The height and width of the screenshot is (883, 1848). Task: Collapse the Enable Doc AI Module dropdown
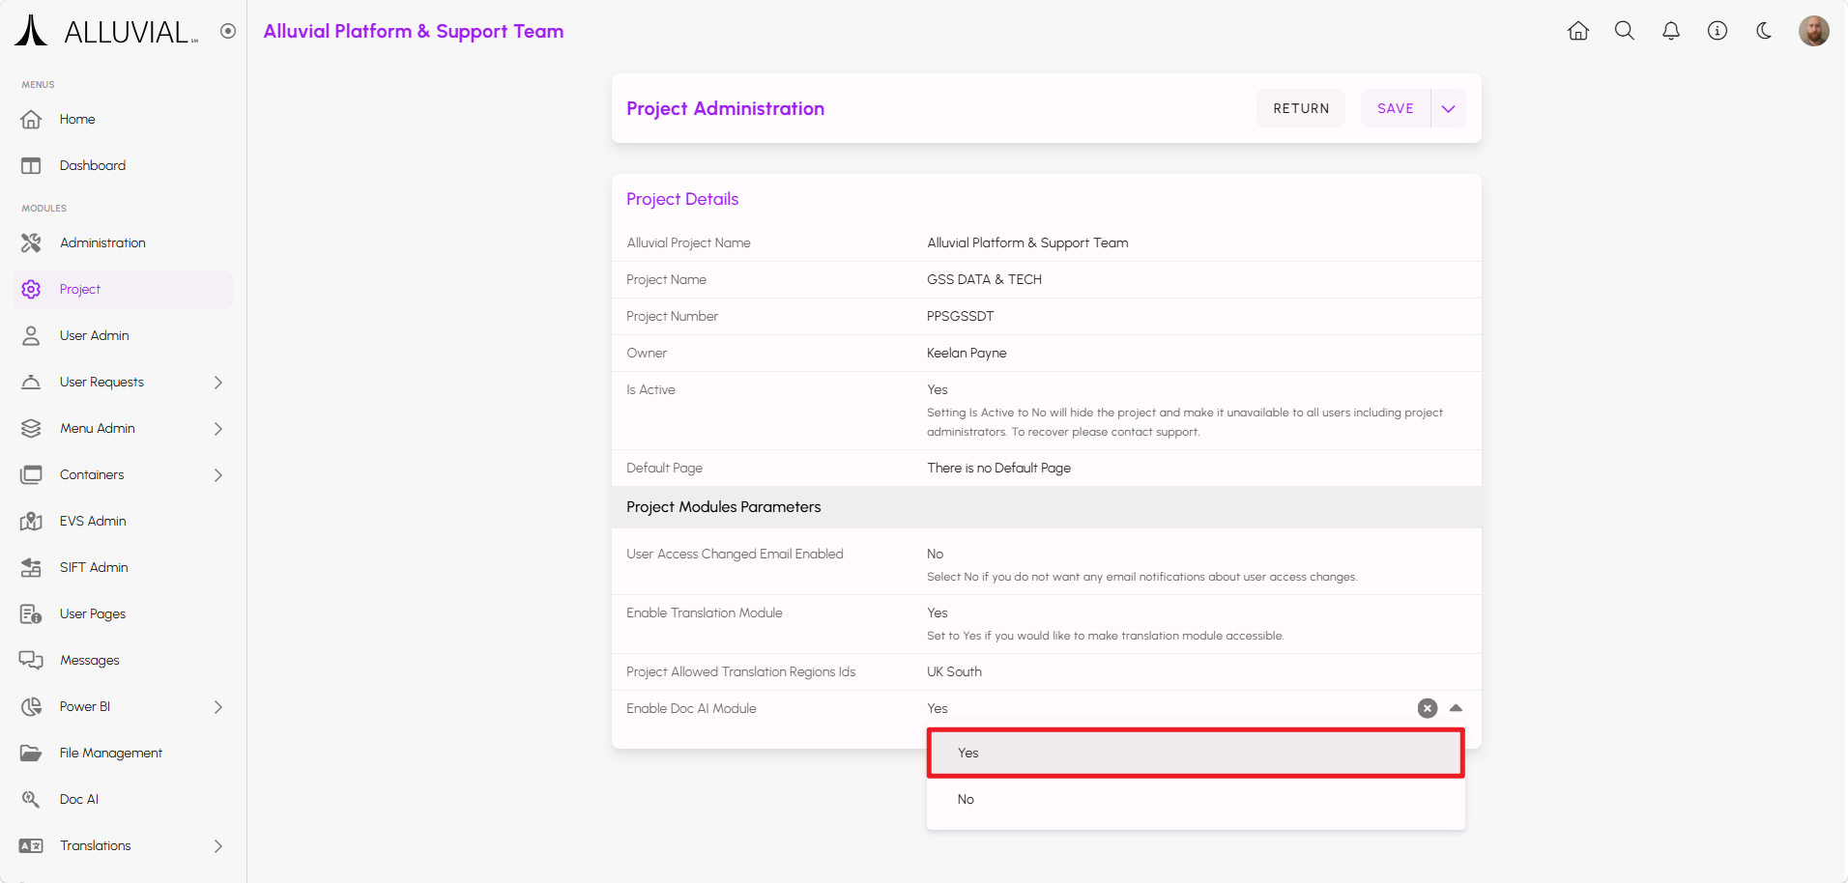point(1456,709)
